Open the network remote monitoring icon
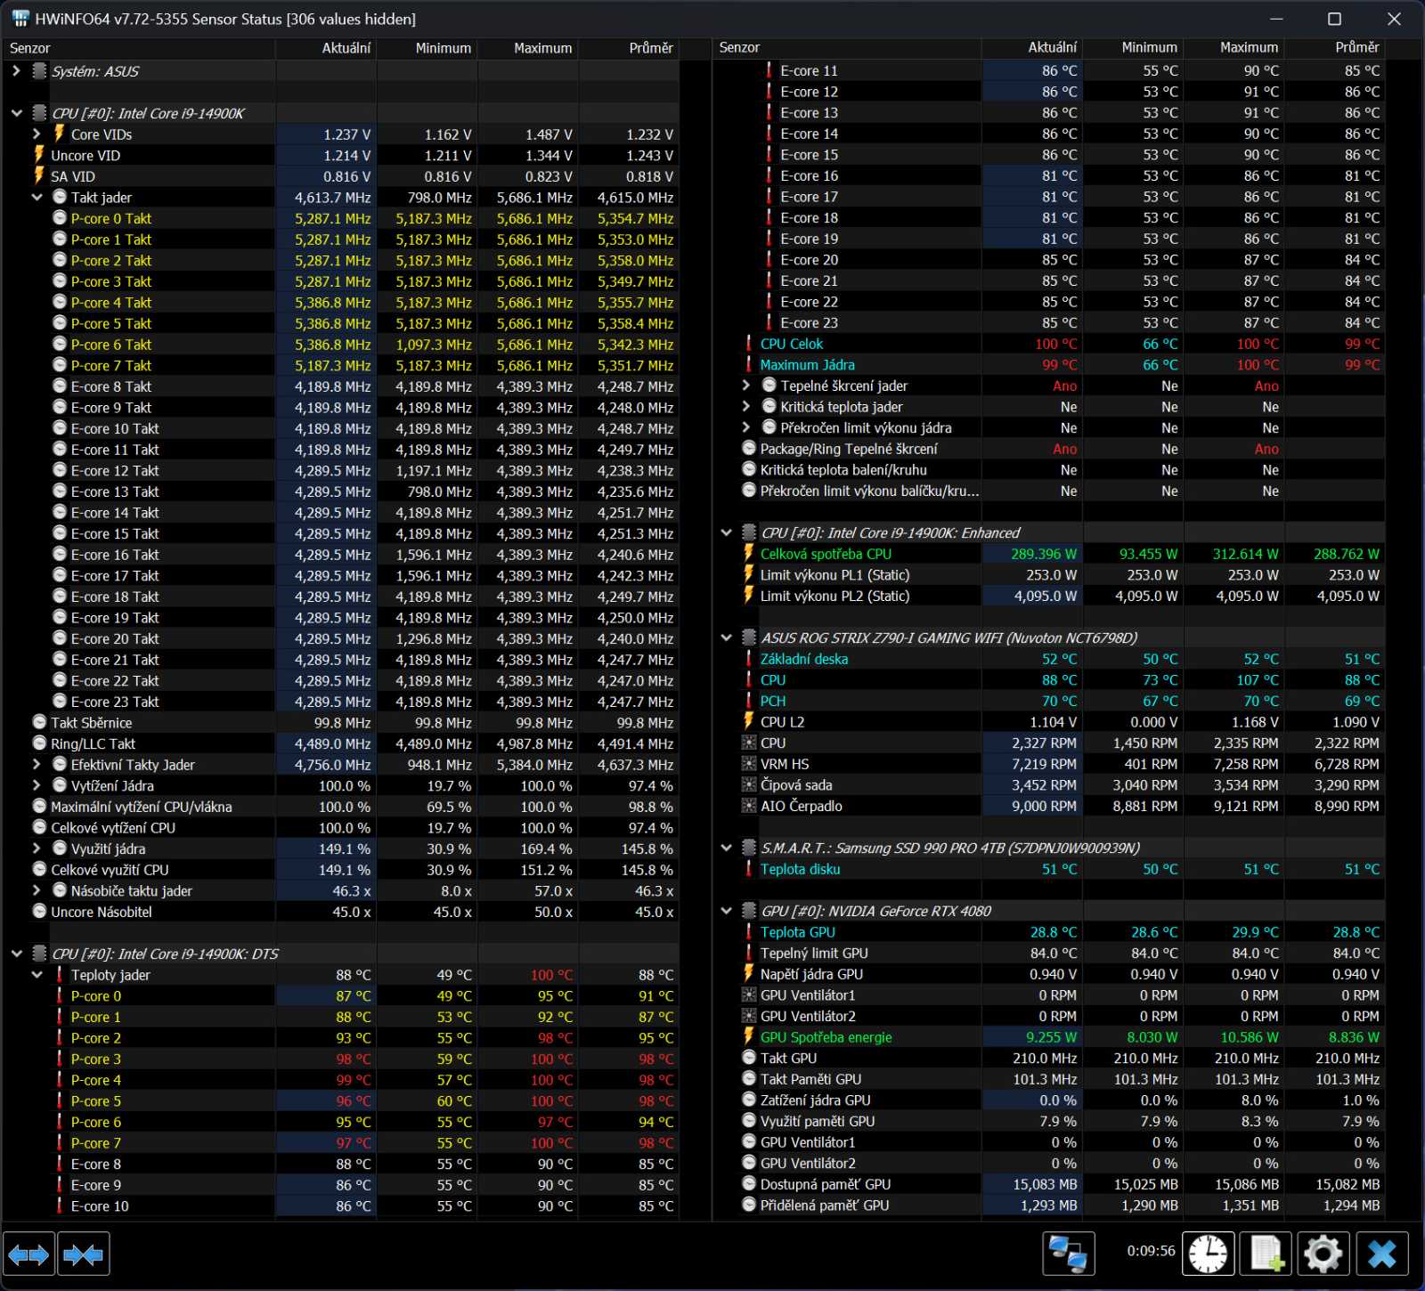Image resolution: width=1425 pixels, height=1291 pixels. [1068, 1254]
